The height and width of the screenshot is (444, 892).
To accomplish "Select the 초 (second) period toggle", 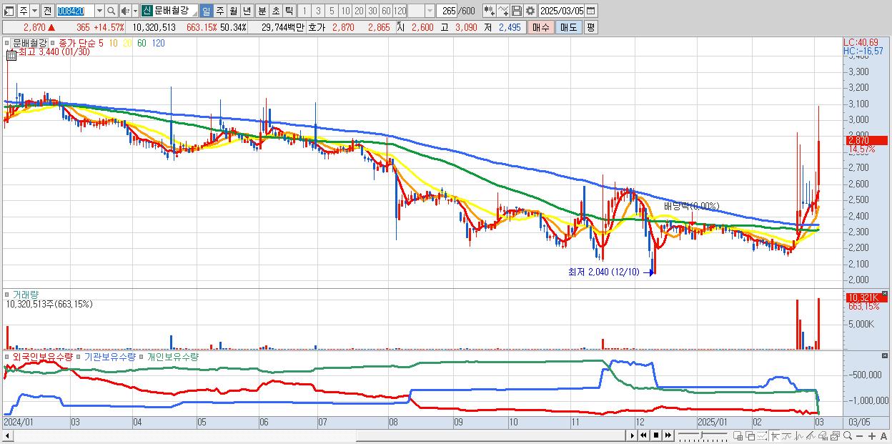I will tap(276, 11).
